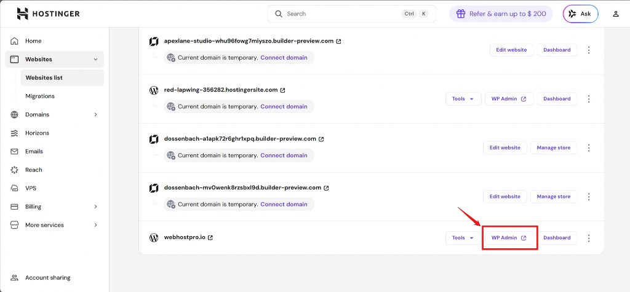The width and height of the screenshot is (630, 292).
Task: Open Account sharing
Action: [47, 277]
